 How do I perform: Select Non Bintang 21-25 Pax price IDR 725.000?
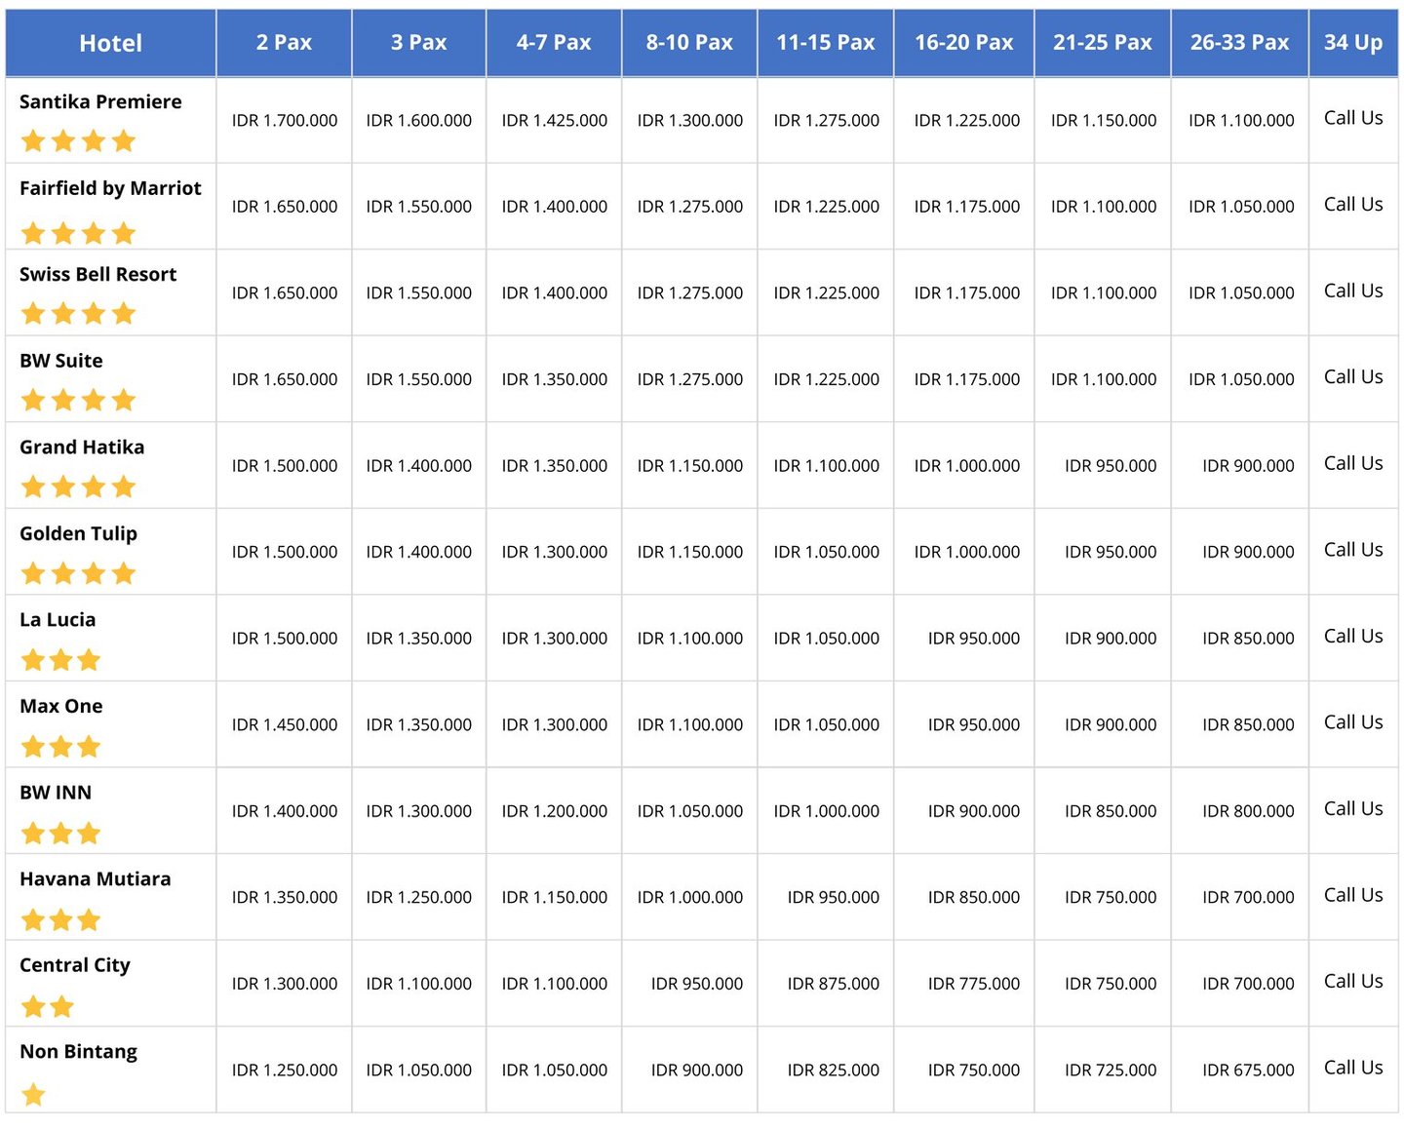[1111, 1071]
